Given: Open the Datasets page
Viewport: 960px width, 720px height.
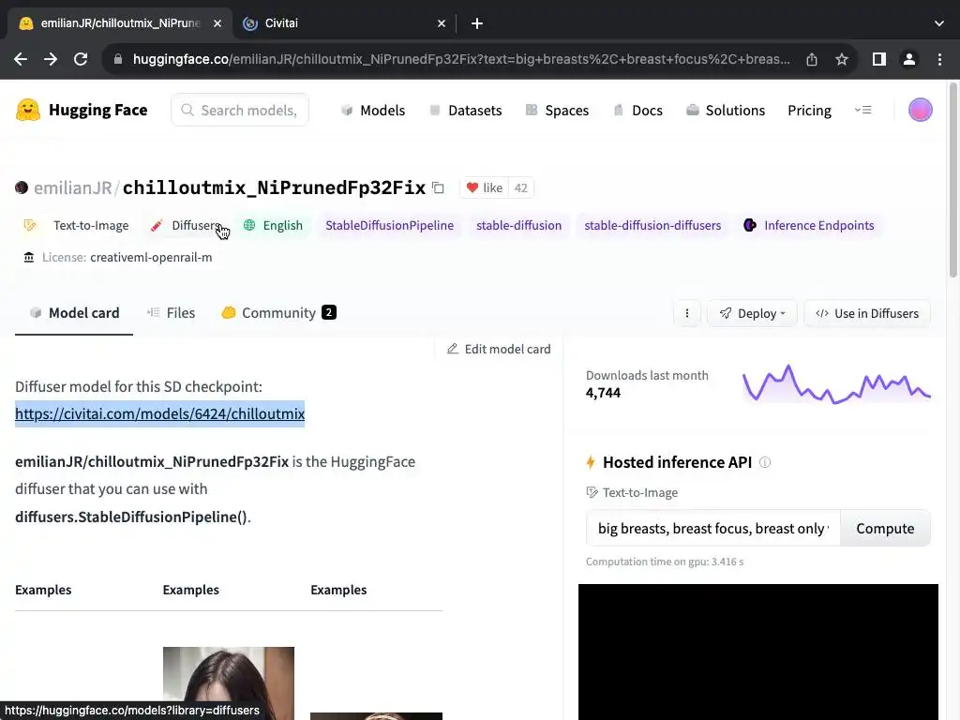Looking at the screenshot, I should tap(465, 111).
